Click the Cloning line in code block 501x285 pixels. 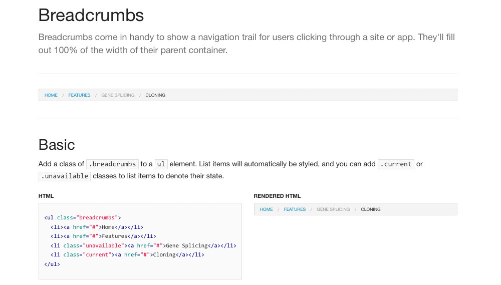(x=127, y=255)
